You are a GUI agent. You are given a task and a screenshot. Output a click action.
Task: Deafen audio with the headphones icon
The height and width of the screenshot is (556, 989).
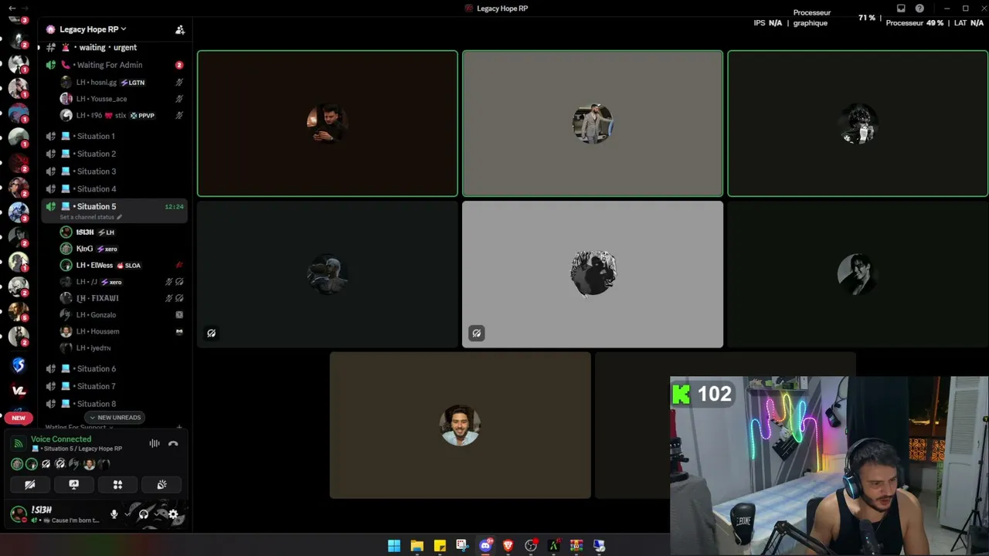[x=144, y=514]
